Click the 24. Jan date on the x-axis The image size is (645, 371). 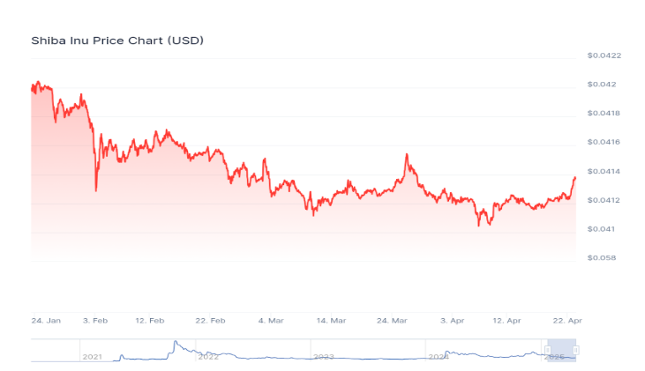click(x=46, y=319)
